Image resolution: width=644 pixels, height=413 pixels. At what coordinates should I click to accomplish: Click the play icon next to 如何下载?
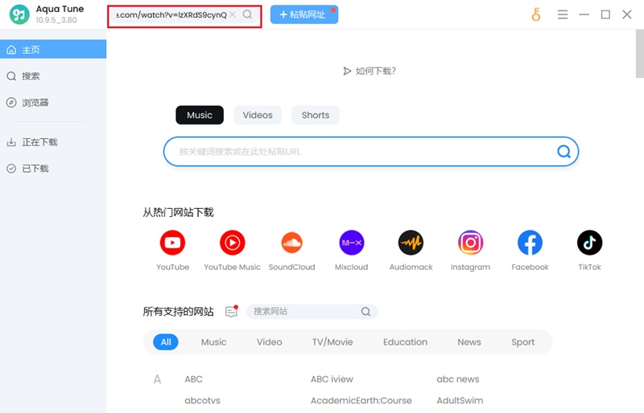347,71
